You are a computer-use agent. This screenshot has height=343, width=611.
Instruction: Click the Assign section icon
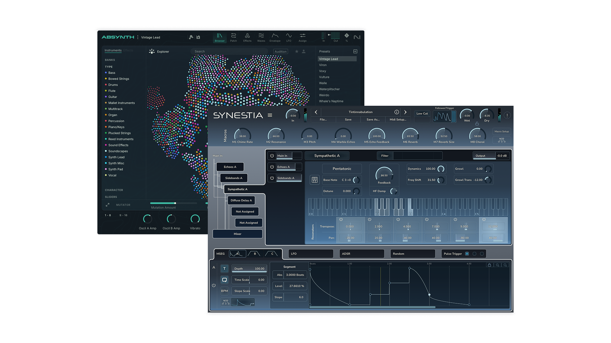(x=302, y=37)
